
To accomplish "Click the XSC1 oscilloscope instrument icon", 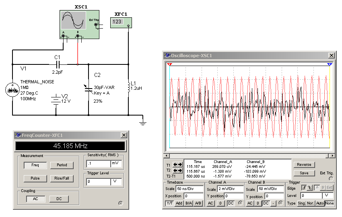I will [79, 25].
